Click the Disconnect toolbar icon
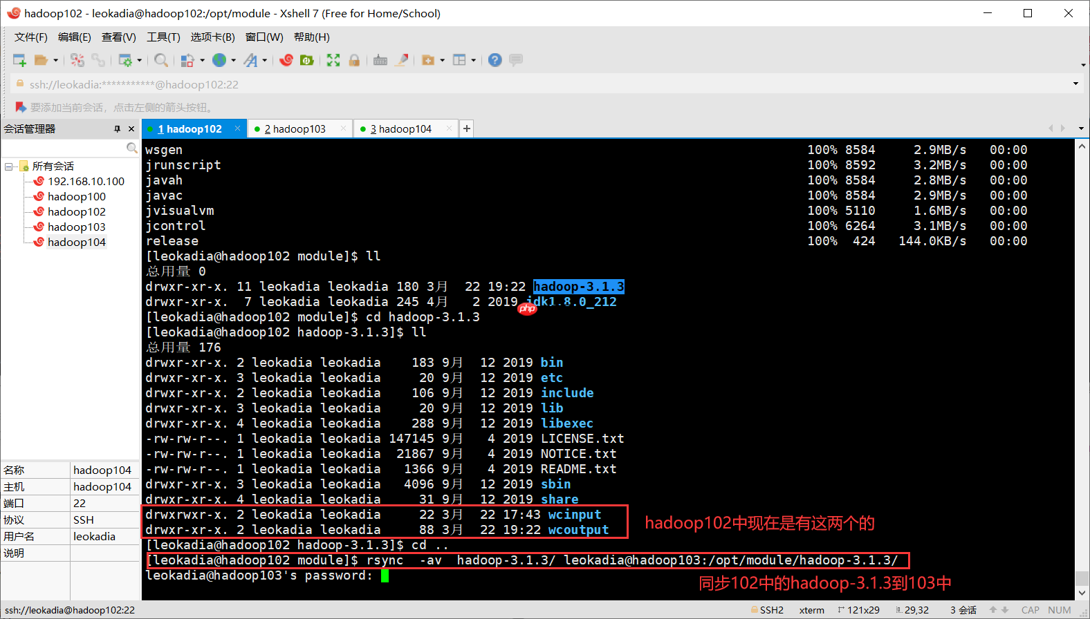The image size is (1090, 619). coord(77,60)
